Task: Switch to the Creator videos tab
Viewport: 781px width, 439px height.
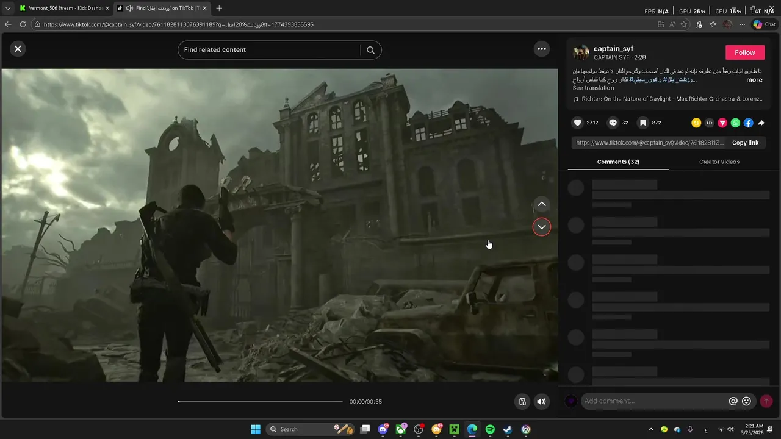Action: coord(719,162)
